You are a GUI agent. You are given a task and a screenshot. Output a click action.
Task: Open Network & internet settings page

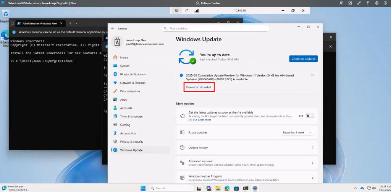(132, 83)
